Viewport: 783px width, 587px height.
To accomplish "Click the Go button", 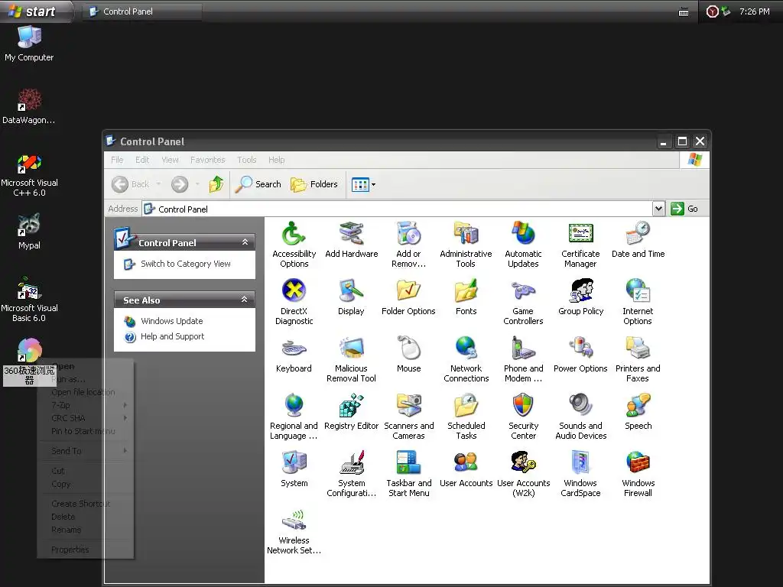I will (684, 209).
